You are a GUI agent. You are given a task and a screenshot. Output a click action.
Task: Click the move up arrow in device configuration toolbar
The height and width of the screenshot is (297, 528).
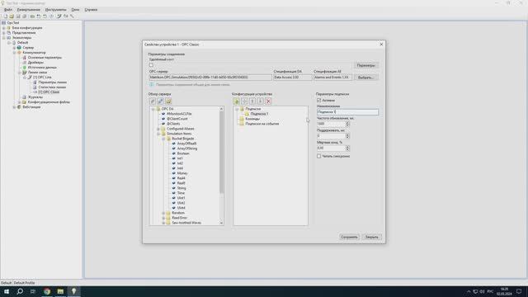[252, 101]
